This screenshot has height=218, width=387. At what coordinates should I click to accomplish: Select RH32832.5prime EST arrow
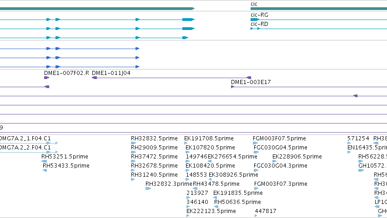click(134, 143)
